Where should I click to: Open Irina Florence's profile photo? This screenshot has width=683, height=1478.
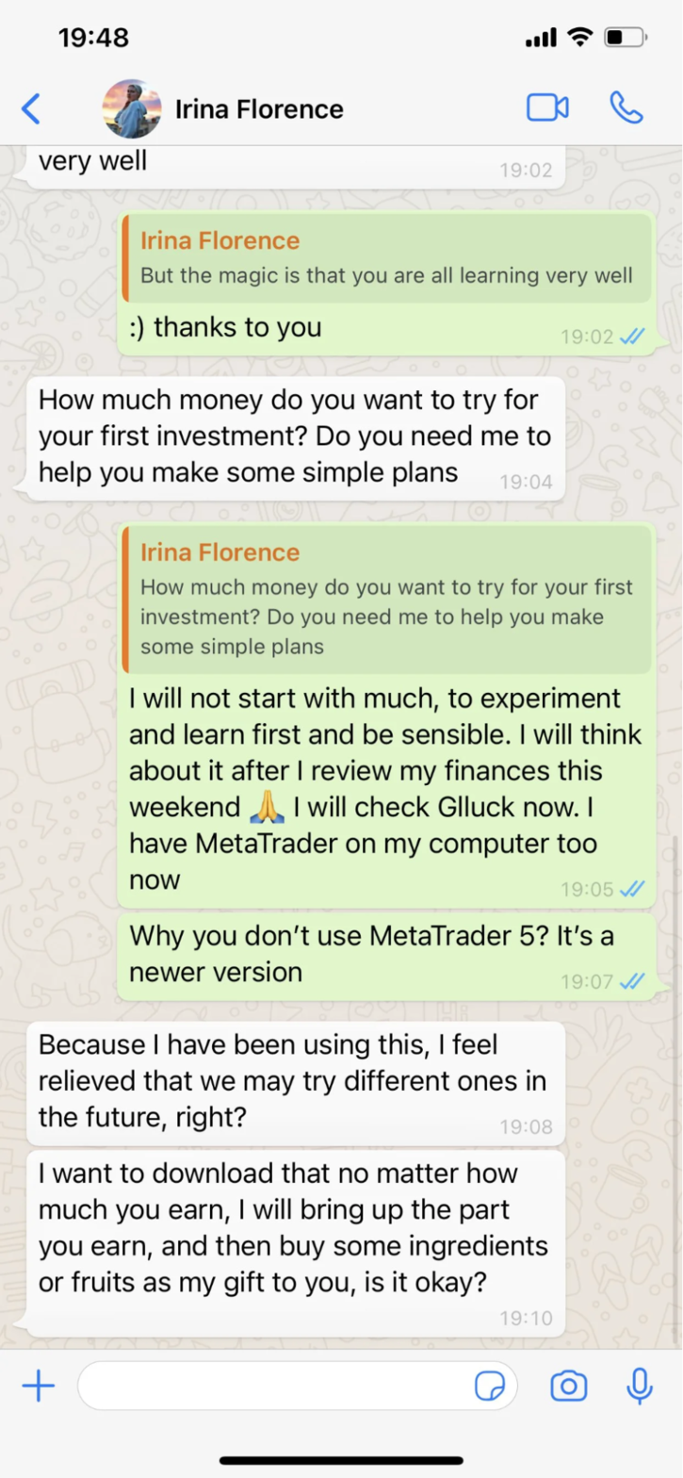pyautogui.click(x=132, y=108)
